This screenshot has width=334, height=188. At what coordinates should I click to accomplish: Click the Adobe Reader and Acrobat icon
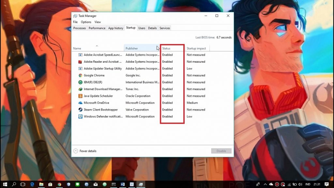pos(80,62)
